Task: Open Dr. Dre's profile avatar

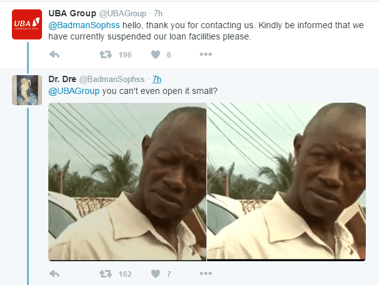Action: pos(27,90)
